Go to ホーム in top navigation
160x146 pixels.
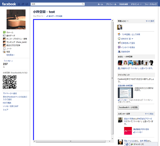point(100,4)
